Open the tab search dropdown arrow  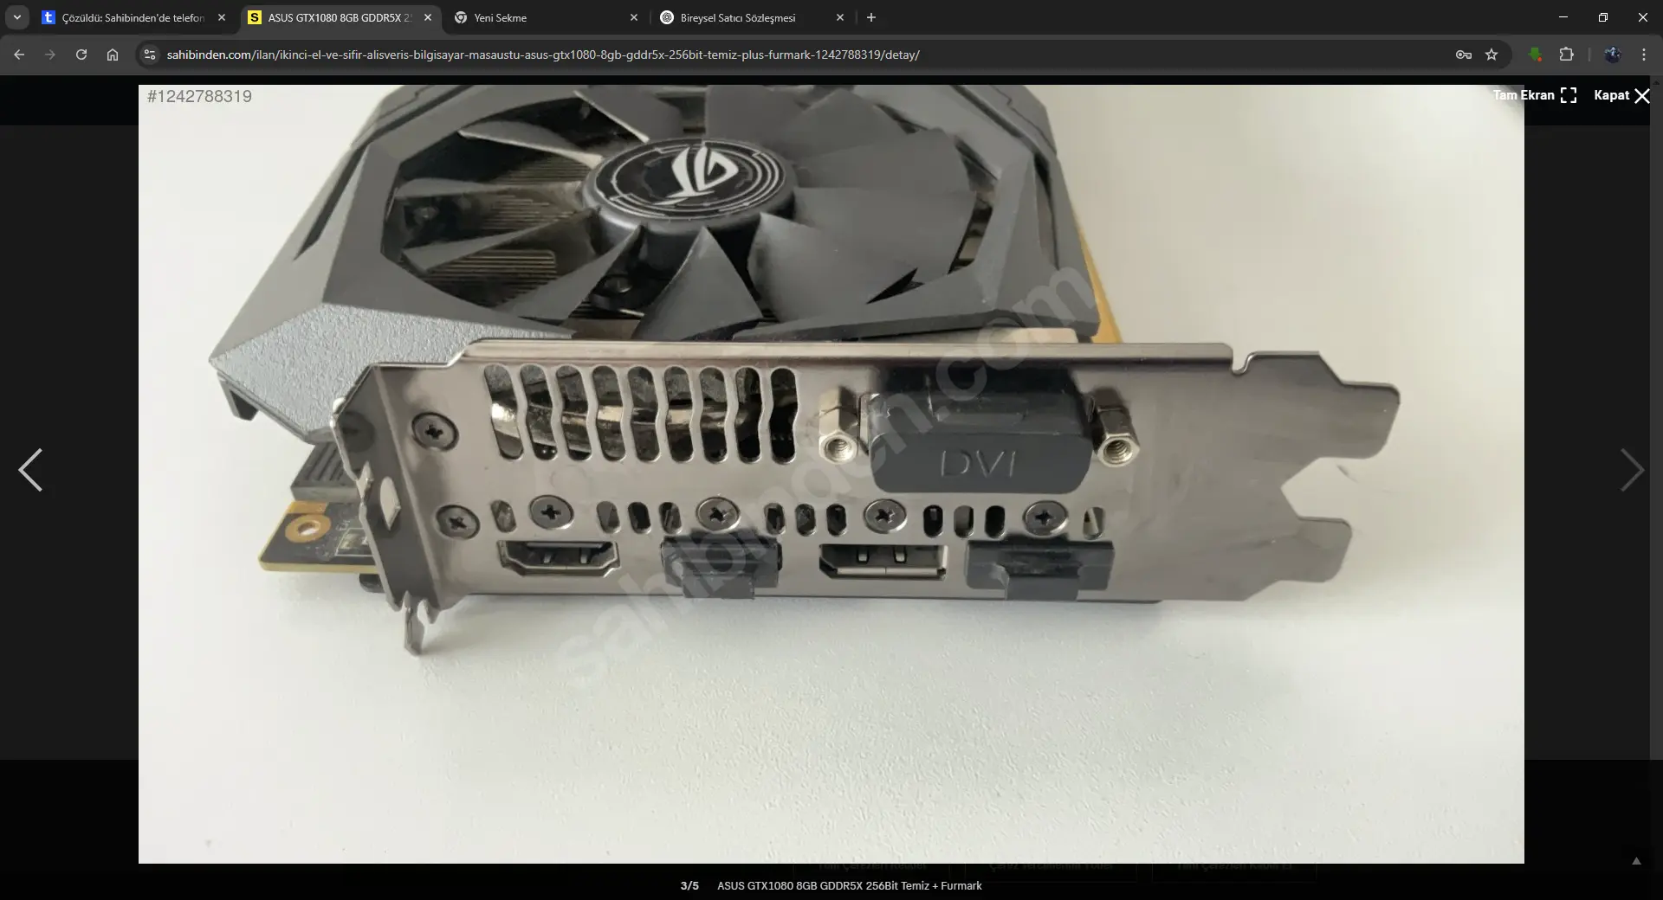(17, 17)
